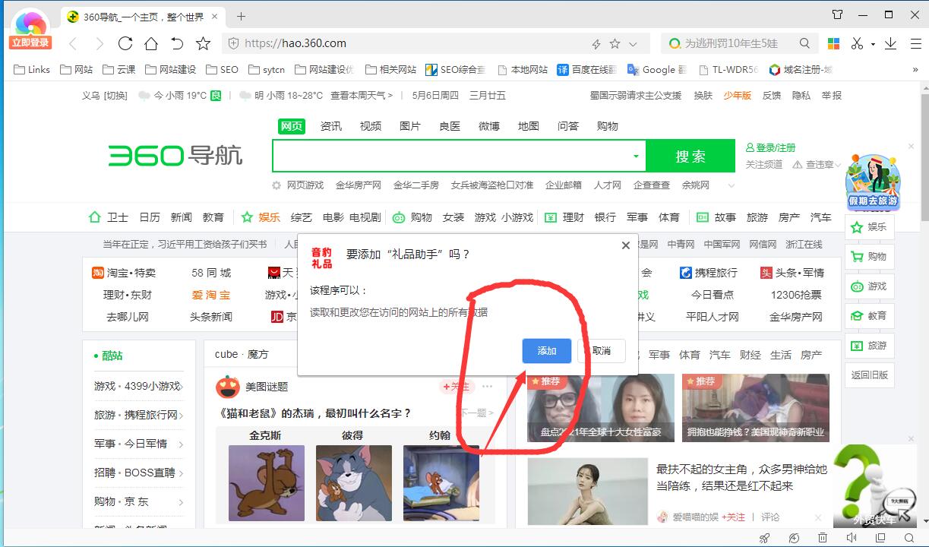
Task: Open the Links bookmark folder
Action: (x=32, y=69)
